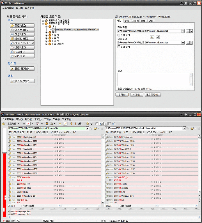
Task: Click browse (...) button for 우측 파일
Action: tap(188, 43)
